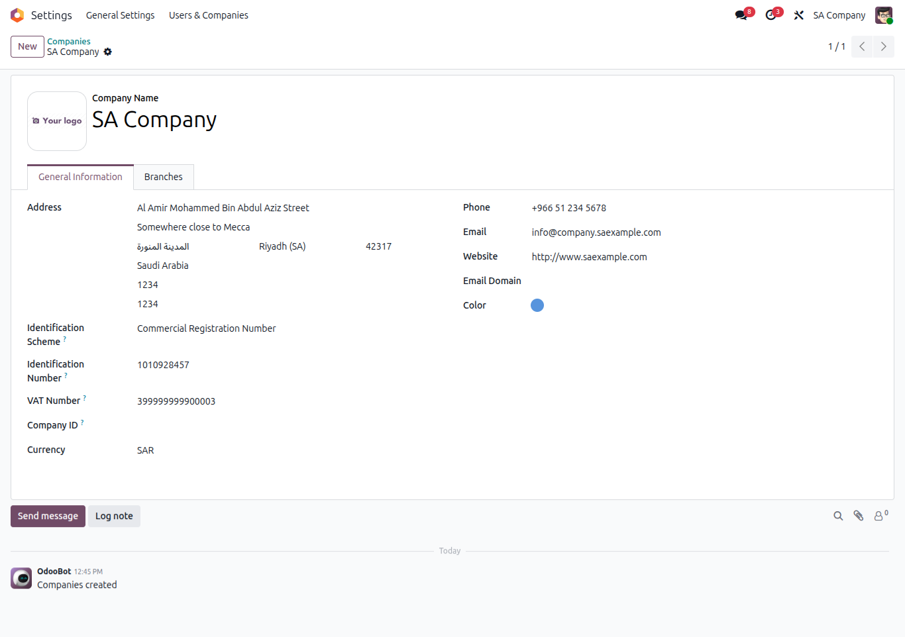
Task: Open the Odoo home apps icon
Action: pos(17,15)
